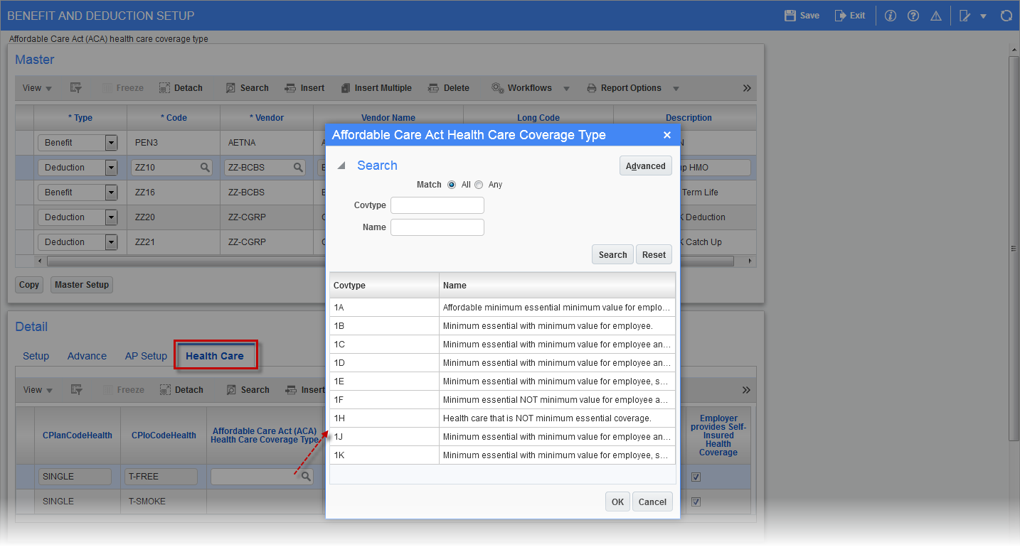This screenshot has height=547, width=1020.
Task: Click Detail query-by-example filter icon
Action: click(77, 390)
